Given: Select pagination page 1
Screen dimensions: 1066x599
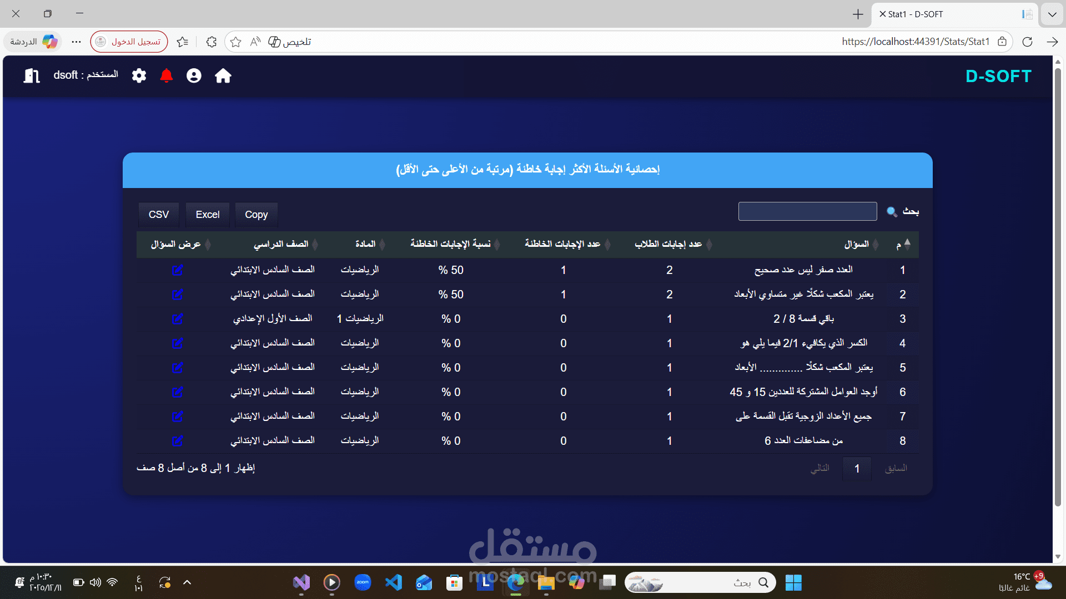Looking at the screenshot, I should [857, 469].
